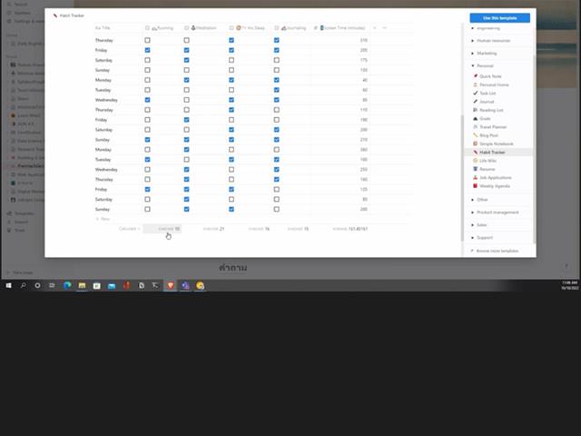Open the Job Applications template

[495, 178]
